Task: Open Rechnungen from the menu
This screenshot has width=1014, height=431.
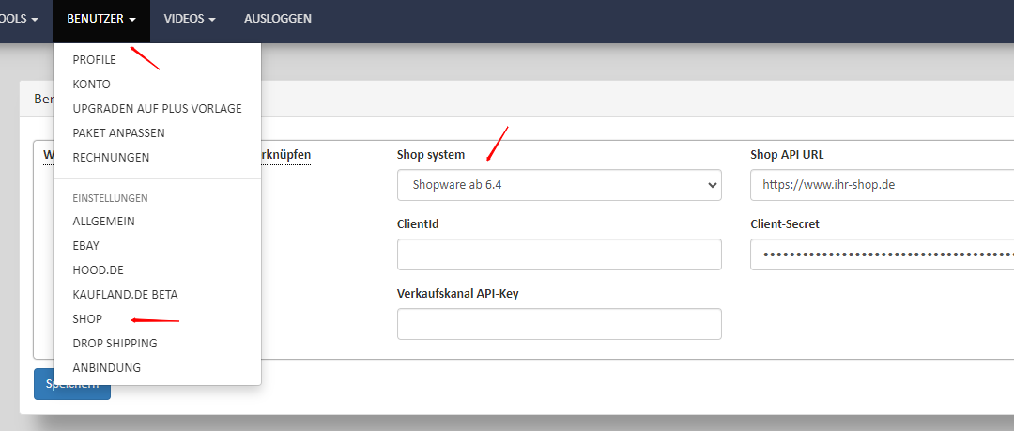Action: pyautogui.click(x=111, y=158)
